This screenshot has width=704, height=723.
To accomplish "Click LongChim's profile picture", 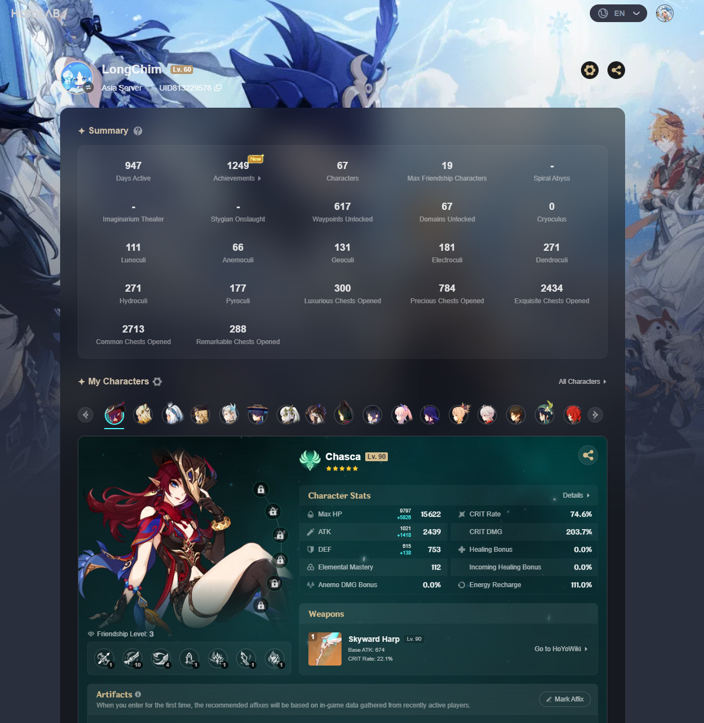I will point(77,77).
